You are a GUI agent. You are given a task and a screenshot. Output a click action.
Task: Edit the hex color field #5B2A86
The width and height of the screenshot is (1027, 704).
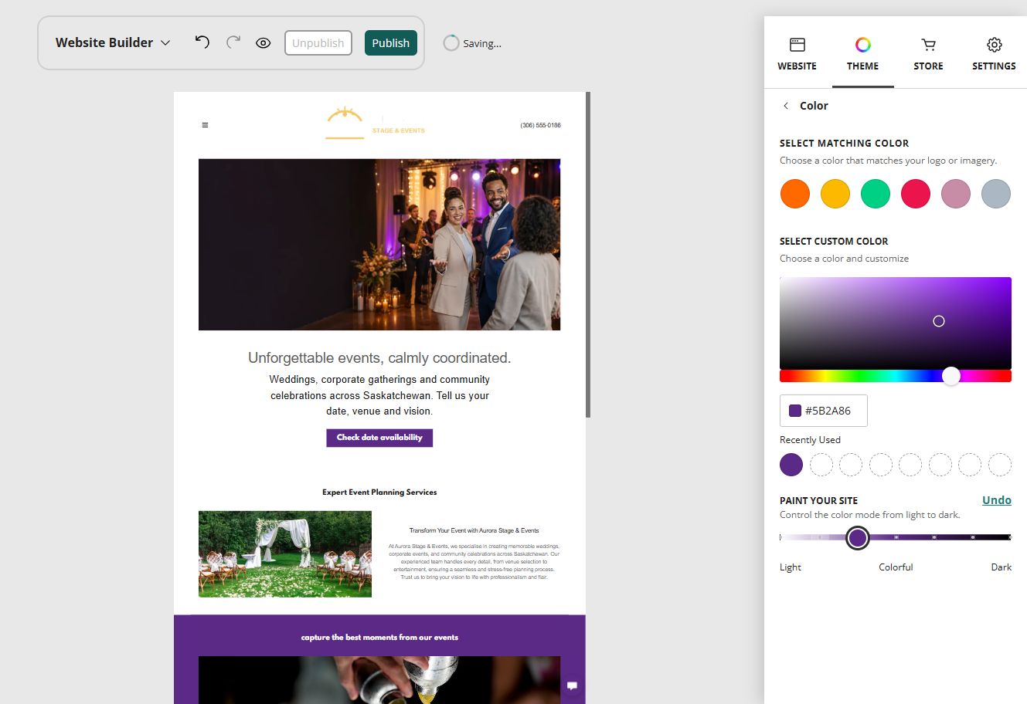click(824, 411)
